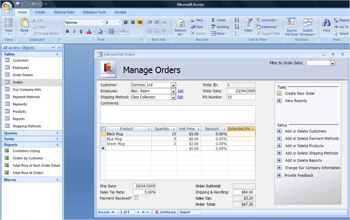Sort descending with the Z-A icon
350x220 pixels.
pos(237,27)
